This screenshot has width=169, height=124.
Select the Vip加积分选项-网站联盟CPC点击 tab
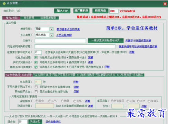pyautogui.click(x=96, y=75)
